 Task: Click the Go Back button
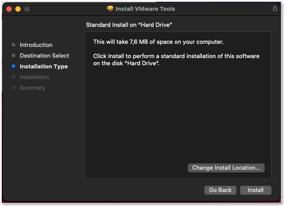coord(220,190)
